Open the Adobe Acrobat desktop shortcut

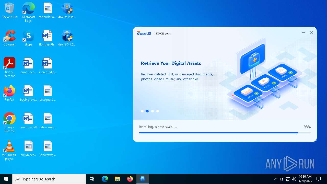click(x=9, y=67)
